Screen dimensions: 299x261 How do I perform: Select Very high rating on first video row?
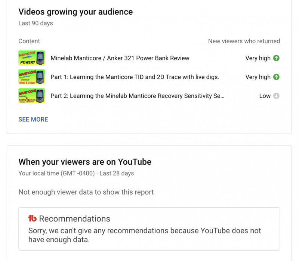tap(258, 58)
